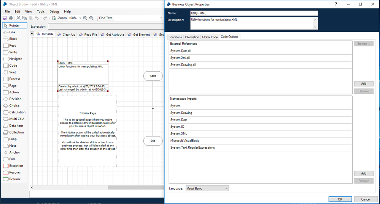
Task: Click into the Name field containing Utility - XML
Action: [x=254, y=13]
